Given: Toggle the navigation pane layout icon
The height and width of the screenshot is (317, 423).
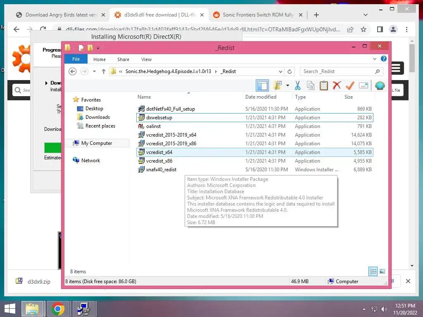Looking at the screenshot, I should coord(262,86).
